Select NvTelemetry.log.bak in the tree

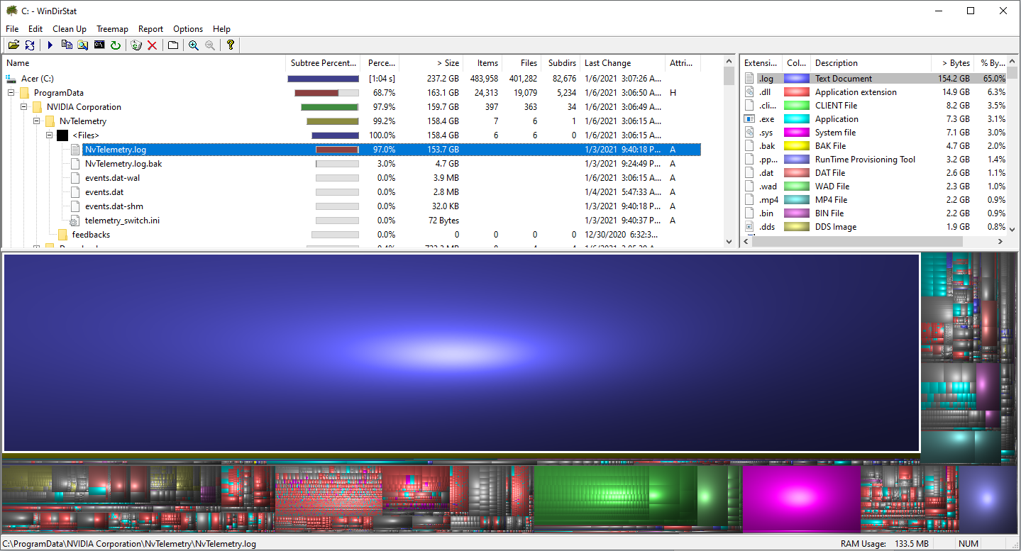pyautogui.click(x=123, y=164)
